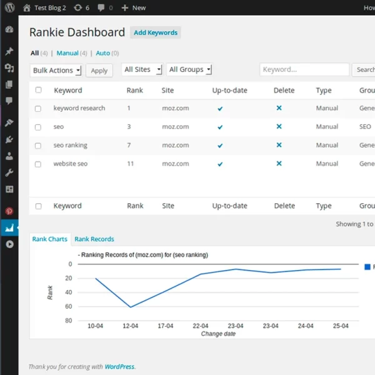Open Plugins sidebar icon
The width and height of the screenshot is (375, 375).
(9, 139)
